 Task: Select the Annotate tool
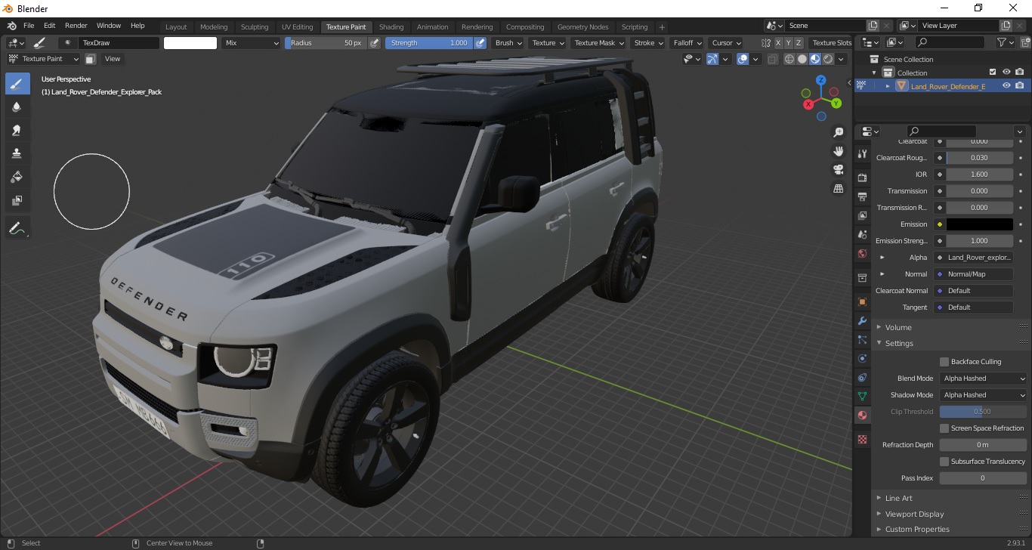17,227
